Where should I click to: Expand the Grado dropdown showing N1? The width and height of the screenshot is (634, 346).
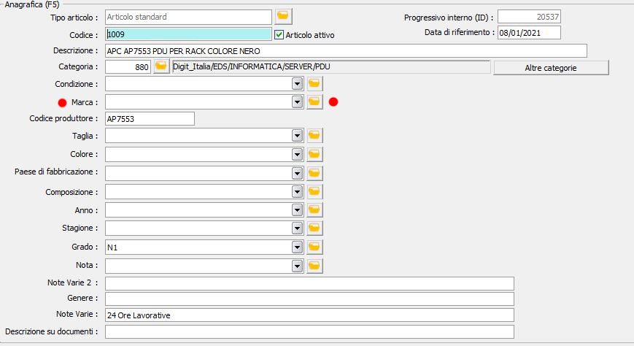pyautogui.click(x=297, y=247)
